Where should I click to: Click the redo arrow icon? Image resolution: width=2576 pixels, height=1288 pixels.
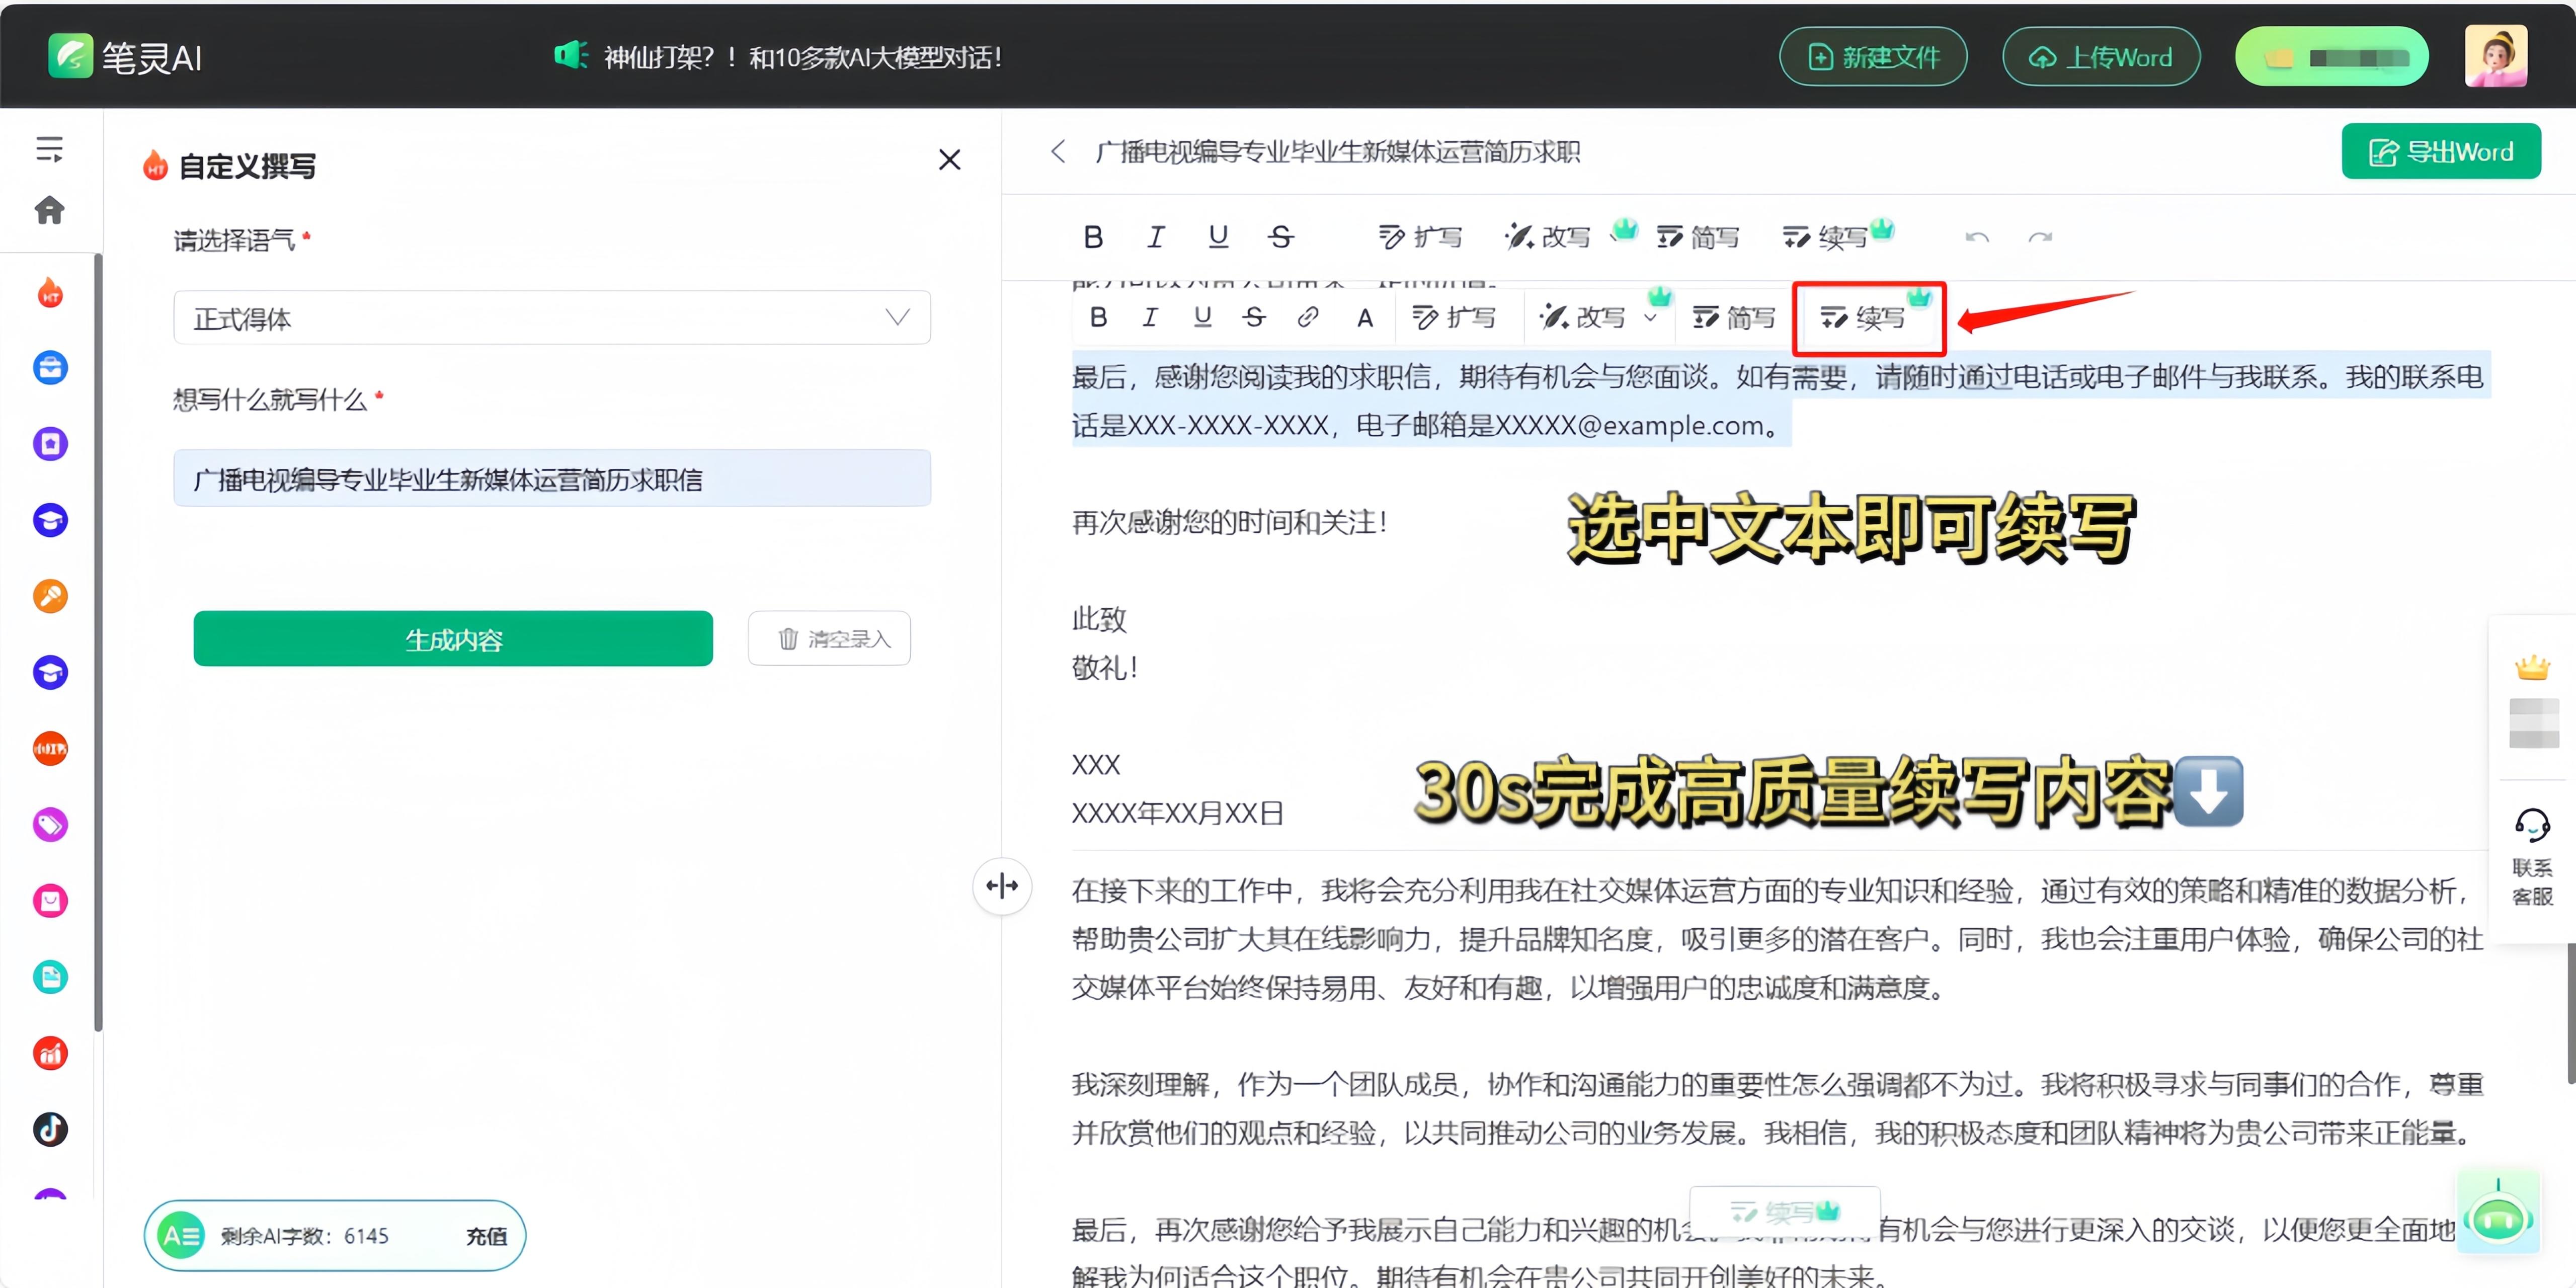pos(2040,237)
